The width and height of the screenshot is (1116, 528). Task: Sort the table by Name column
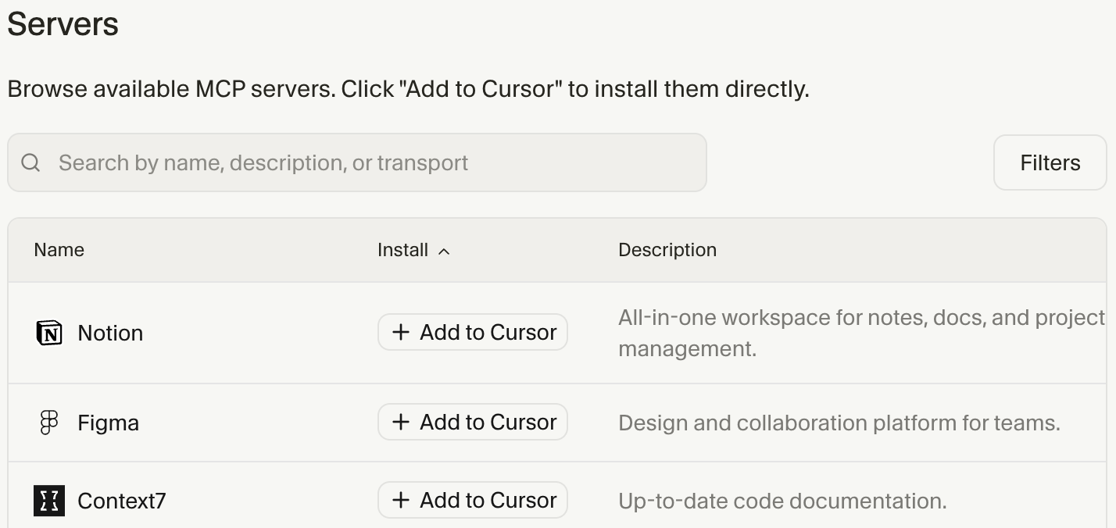coord(59,250)
